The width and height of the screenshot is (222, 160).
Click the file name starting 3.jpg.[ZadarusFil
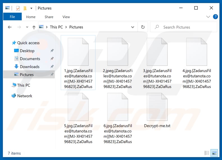[157, 79]
